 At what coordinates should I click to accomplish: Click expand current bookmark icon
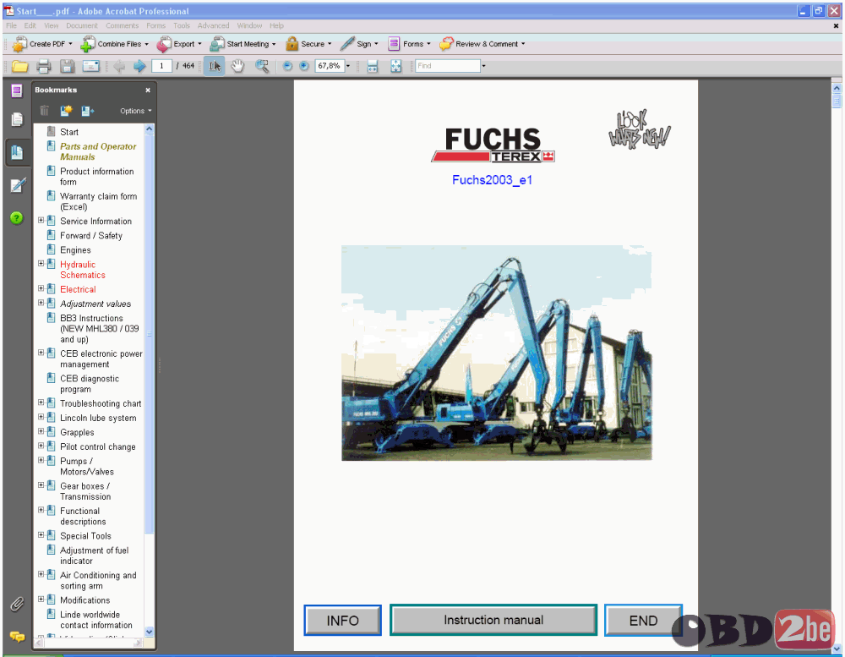coord(88,111)
